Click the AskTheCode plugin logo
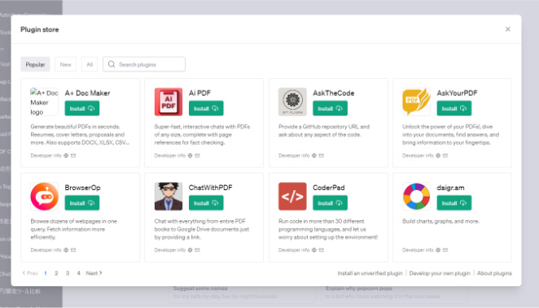 click(x=292, y=102)
